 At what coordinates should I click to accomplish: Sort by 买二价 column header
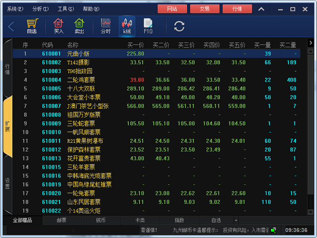coord(161,45)
